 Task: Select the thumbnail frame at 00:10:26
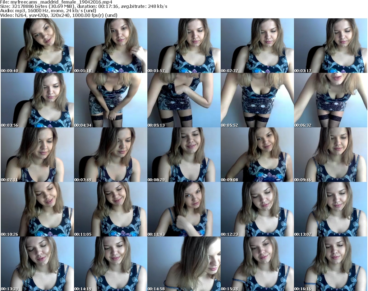37,209
